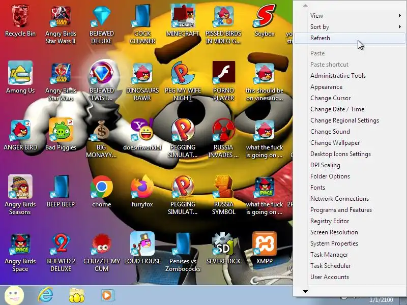Choose Programs and Features
Screen dimensions: 407x305
[350, 209]
